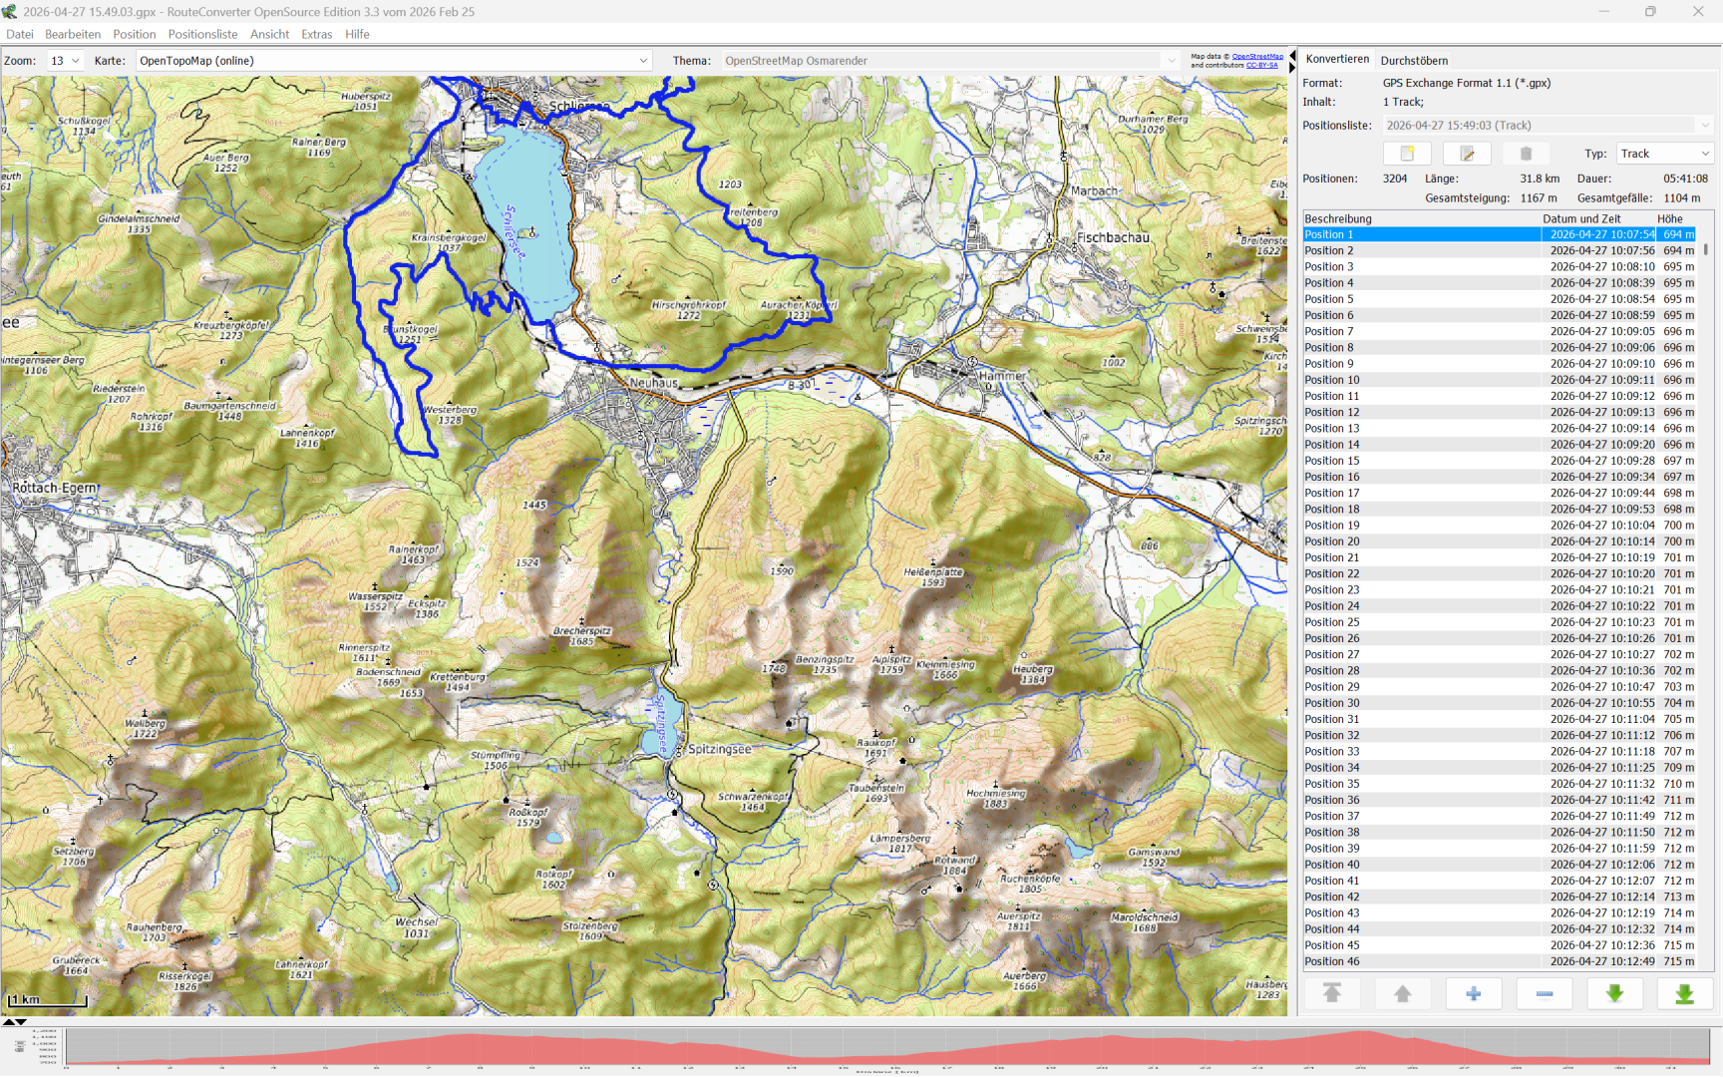Switch to the Durchstöbern tab
This screenshot has width=1723, height=1077.
[x=1414, y=60]
